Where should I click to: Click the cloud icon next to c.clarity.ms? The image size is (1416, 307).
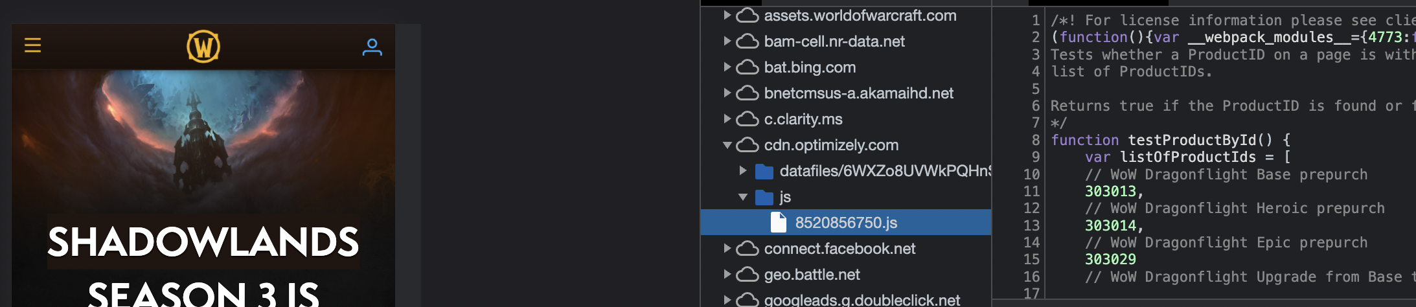(748, 119)
